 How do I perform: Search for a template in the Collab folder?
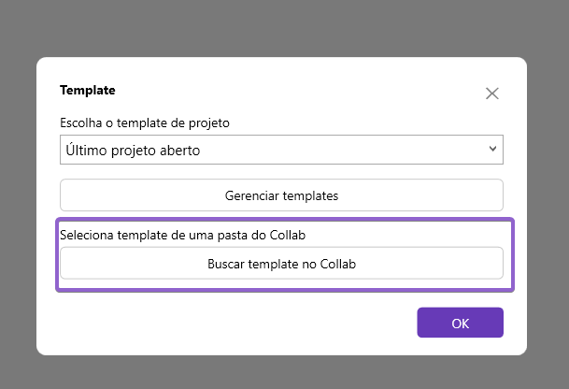point(281,264)
